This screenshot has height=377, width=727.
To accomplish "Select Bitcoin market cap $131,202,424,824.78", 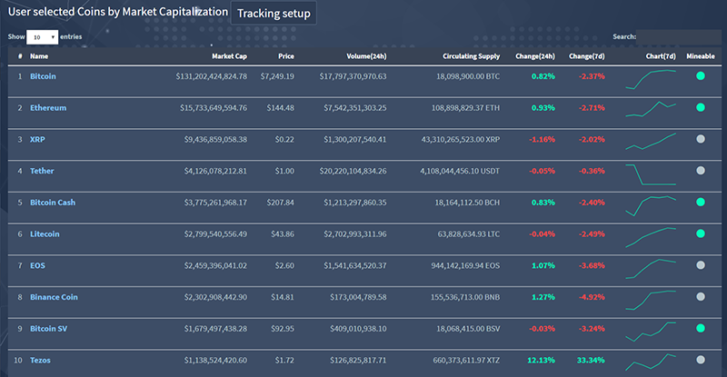I will pyautogui.click(x=212, y=76).
